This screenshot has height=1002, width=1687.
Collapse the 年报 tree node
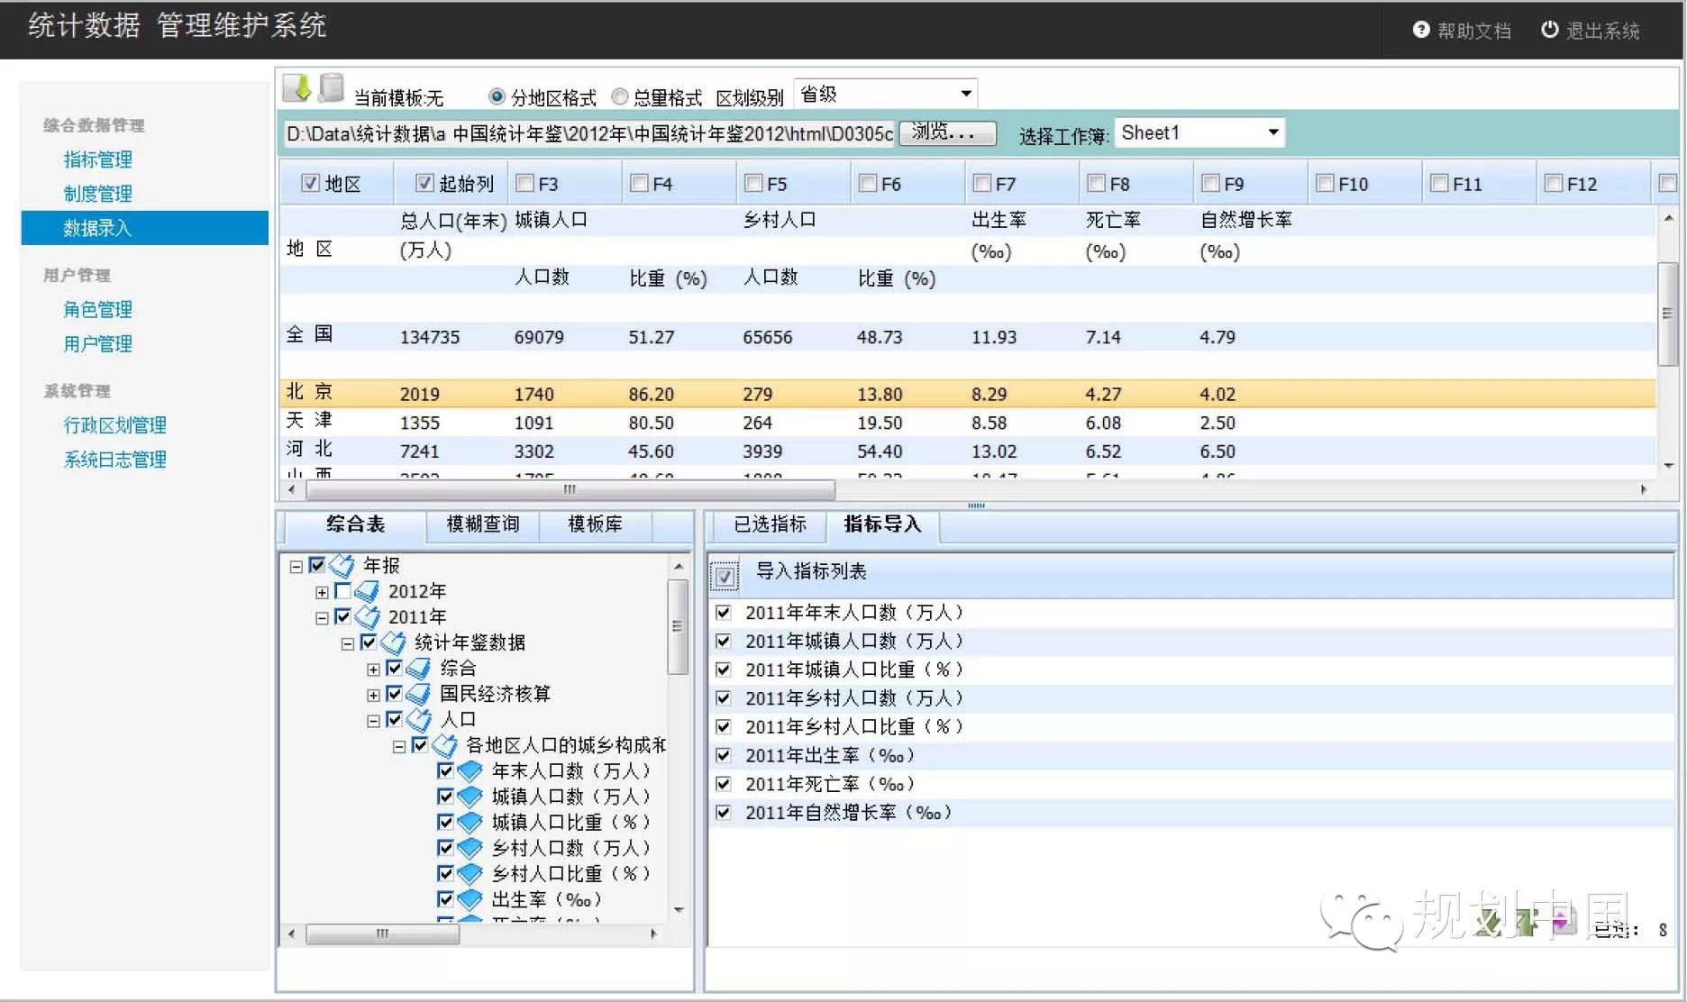tap(296, 567)
